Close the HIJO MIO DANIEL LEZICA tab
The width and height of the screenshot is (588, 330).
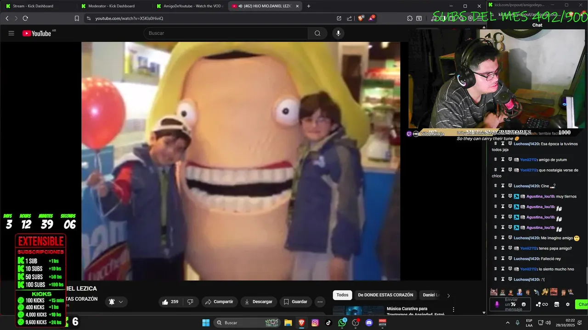(x=297, y=6)
